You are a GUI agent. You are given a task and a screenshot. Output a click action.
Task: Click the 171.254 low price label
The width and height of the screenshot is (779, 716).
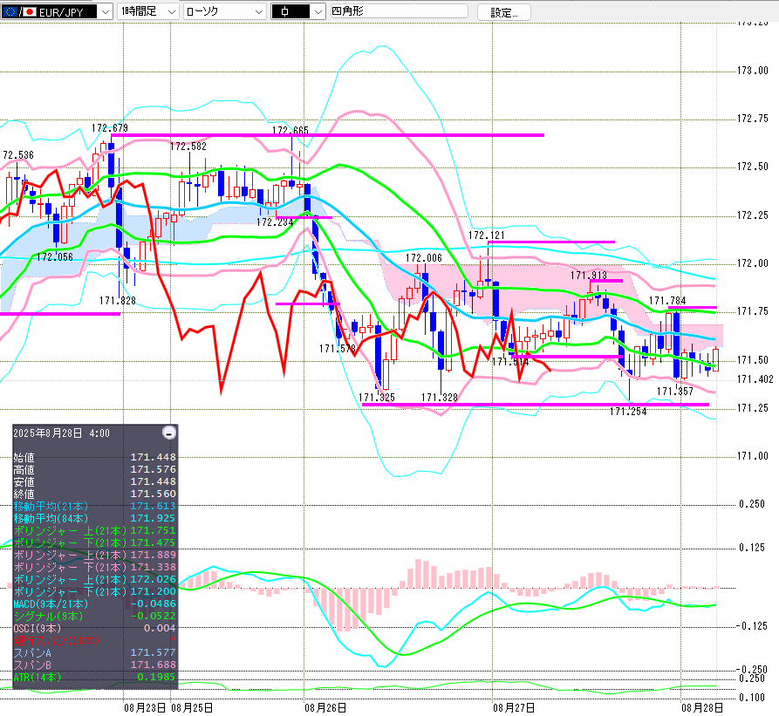coord(628,411)
